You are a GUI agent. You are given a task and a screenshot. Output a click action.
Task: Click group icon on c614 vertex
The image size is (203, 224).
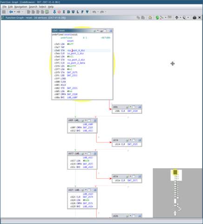[x=140, y=140]
